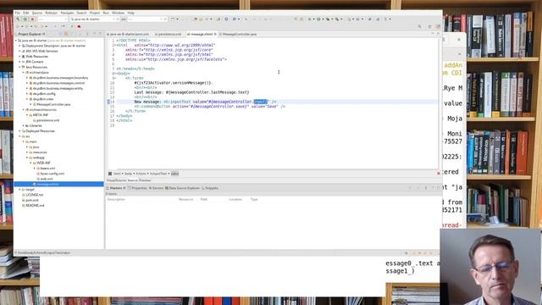Viewport: 542px width, 305px height.
Task: Select the webapp folder
Action: click(39, 158)
